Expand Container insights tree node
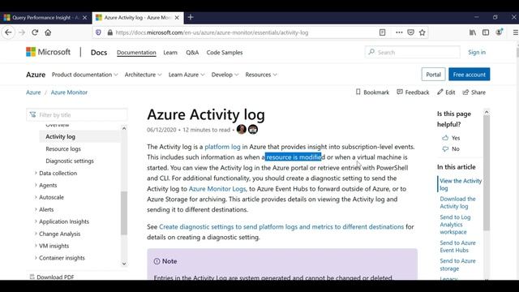The height and width of the screenshot is (292, 519). 36,258
